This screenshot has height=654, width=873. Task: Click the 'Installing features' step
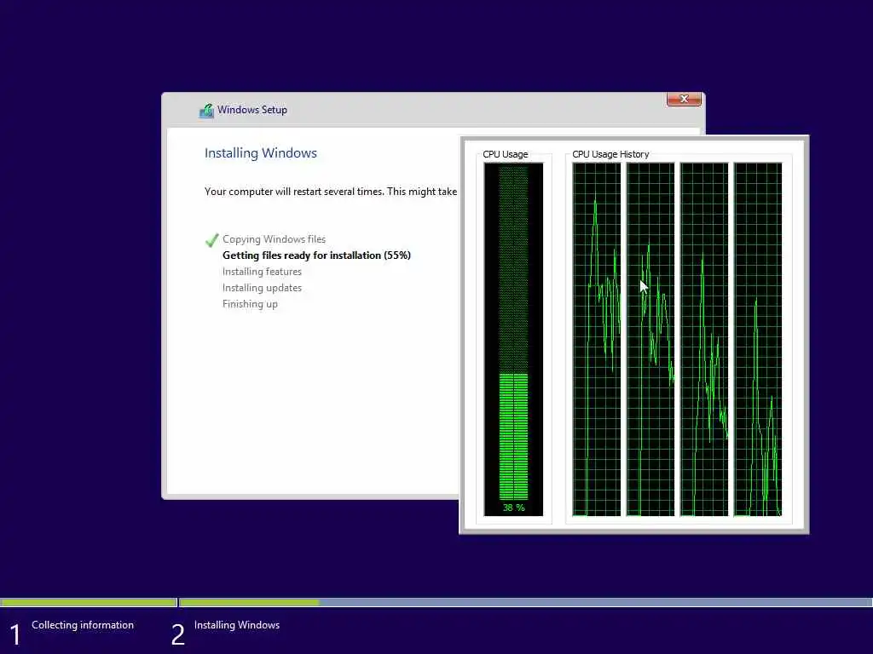click(x=262, y=272)
